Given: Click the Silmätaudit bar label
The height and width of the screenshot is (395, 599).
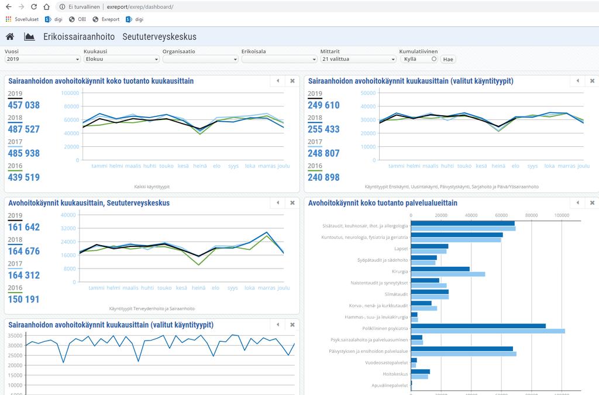Looking at the screenshot, I should (x=396, y=294).
